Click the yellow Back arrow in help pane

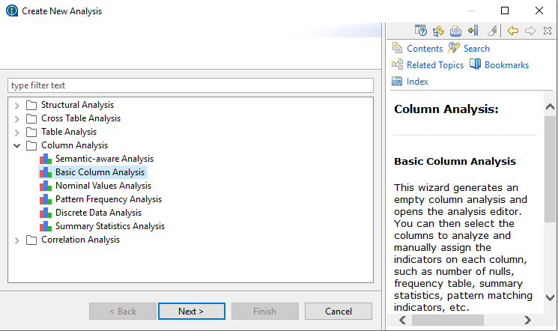point(513,31)
